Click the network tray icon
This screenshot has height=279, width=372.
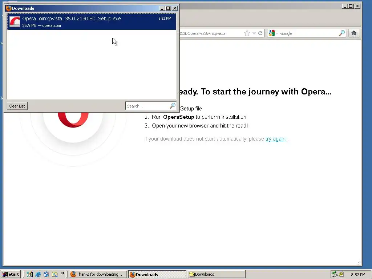[335, 274]
